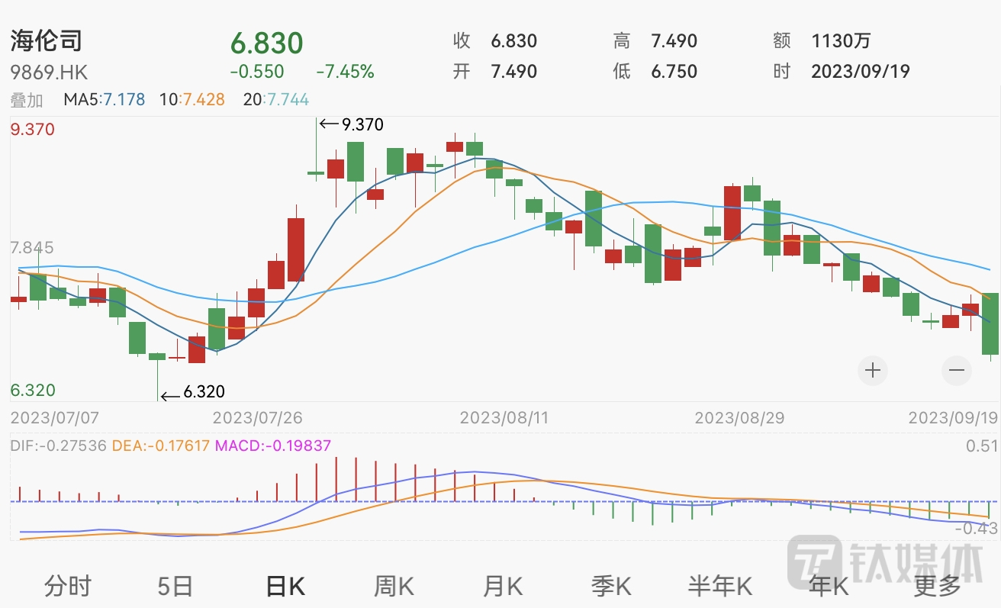Click the 海伦司 stock name
Viewport: 1001px width, 608px height.
[46, 41]
